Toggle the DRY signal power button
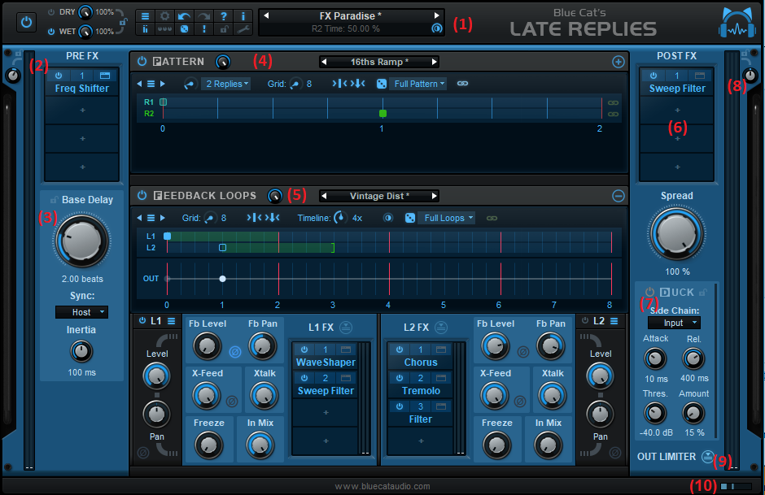The height and width of the screenshot is (495, 765). point(51,12)
